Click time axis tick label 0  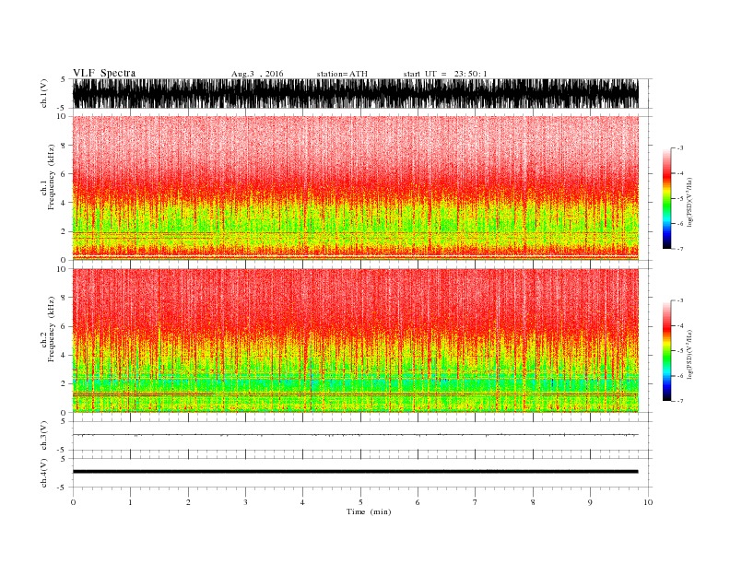click(x=73, y=502)
